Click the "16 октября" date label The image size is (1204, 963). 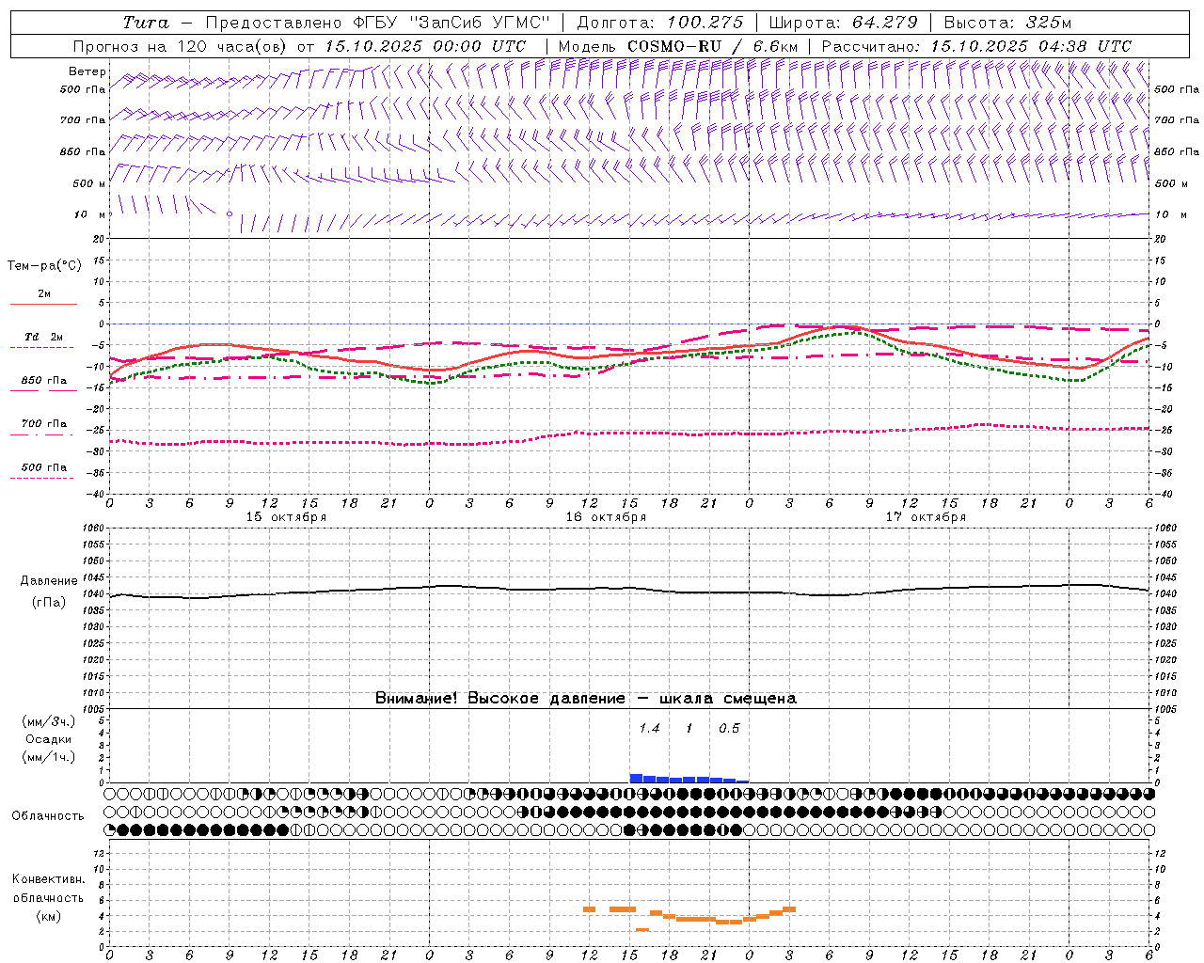click(606, 517)
